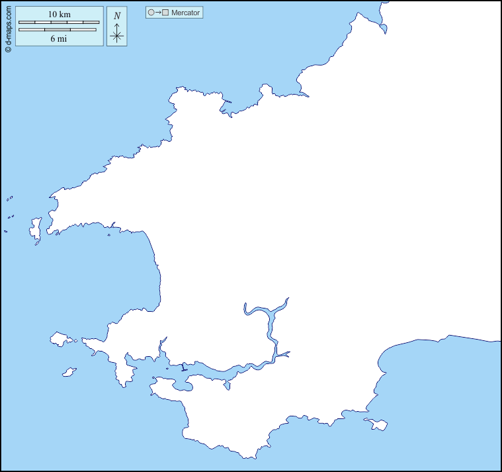This screenshot has width=502, height=472.
Task: Click the small island off the southeast coast
Action: point(377,424)
